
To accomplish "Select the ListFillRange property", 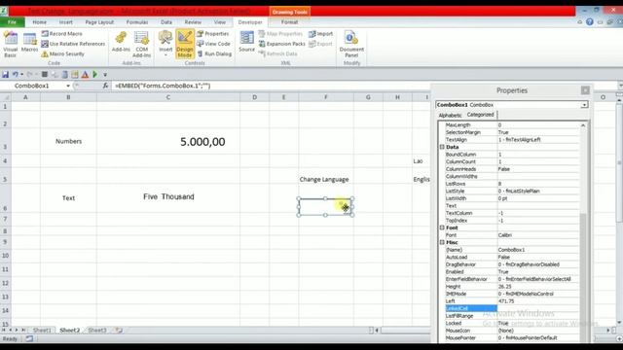I will [459, 316].
